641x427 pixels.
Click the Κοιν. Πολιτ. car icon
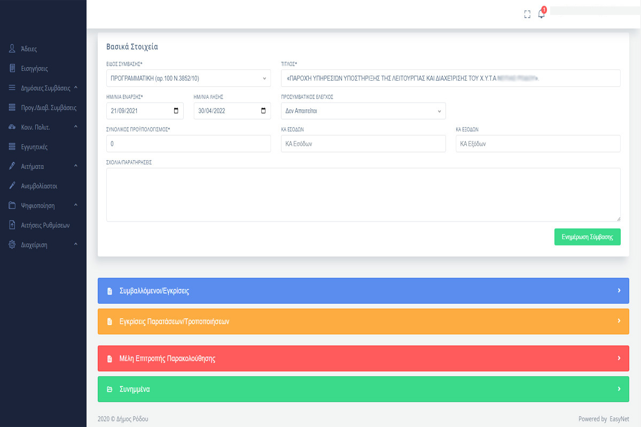[x=12, y=127]
